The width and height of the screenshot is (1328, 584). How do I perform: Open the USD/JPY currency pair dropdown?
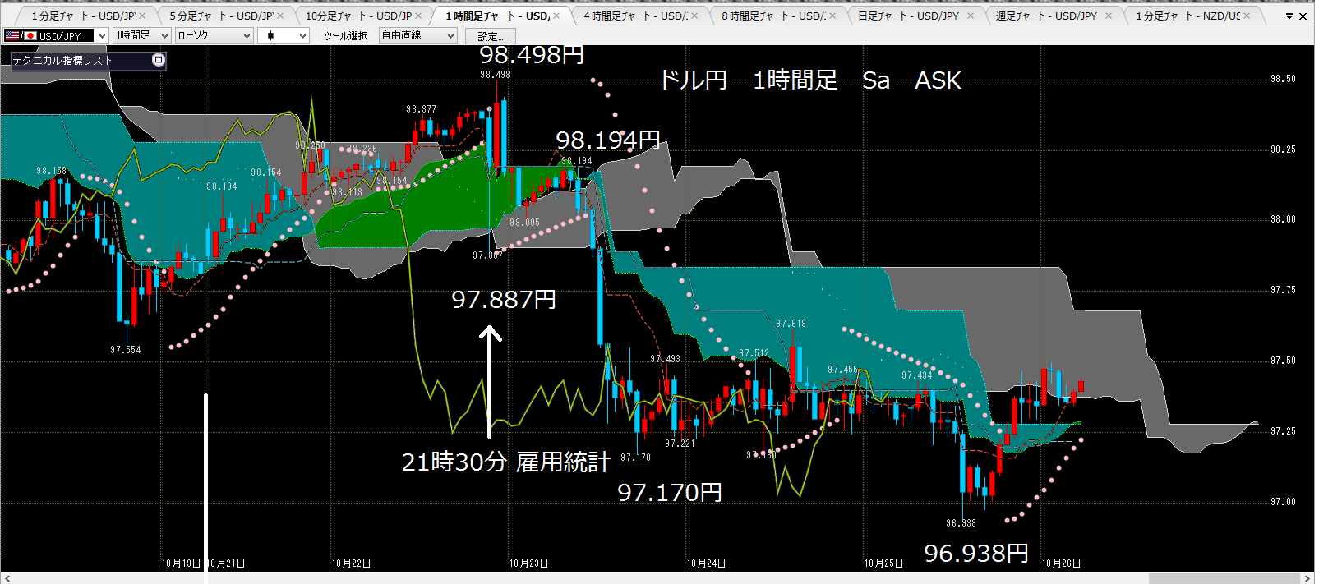56,35
